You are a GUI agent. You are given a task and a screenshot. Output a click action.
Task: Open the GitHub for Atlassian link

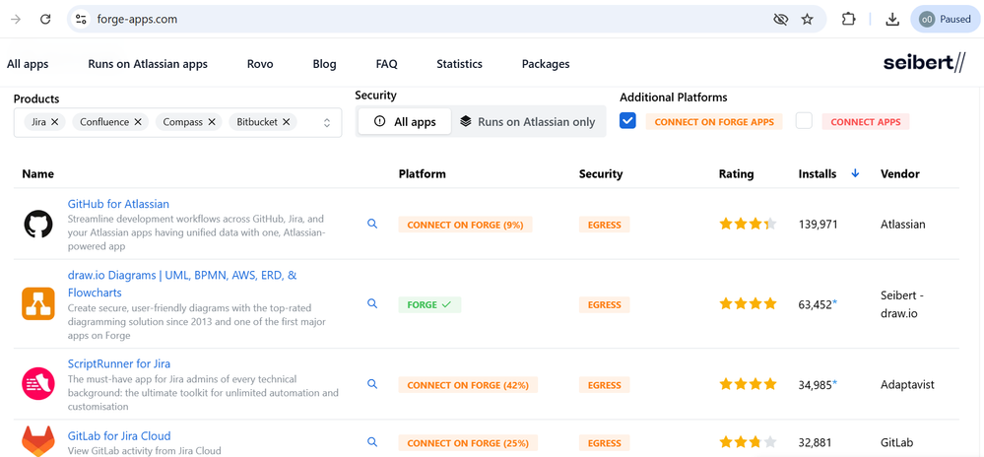point(118,204)
